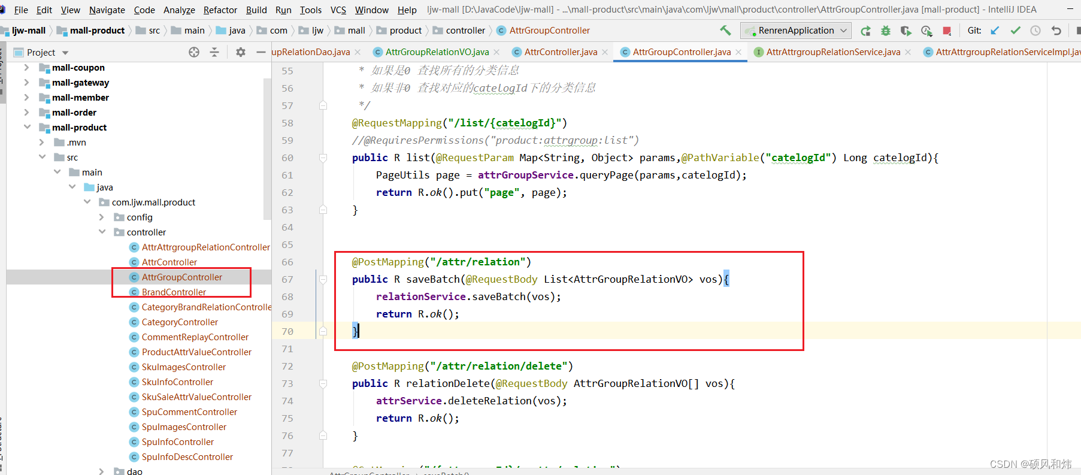Collapse the controller package
The width and height of the screenshot is (1081, 475).
tap(101, 232)
